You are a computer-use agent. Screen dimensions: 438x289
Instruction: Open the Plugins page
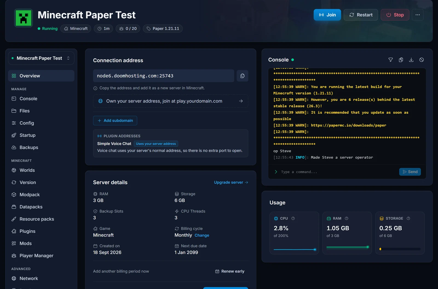(x=41, y=231)
